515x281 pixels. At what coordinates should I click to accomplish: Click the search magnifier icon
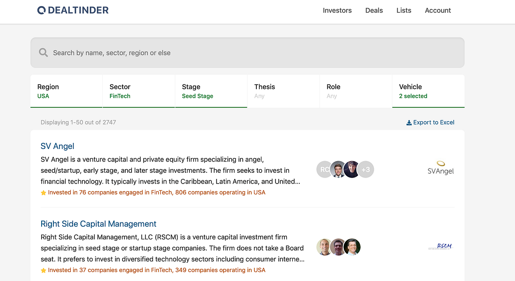tap(44, 52)
